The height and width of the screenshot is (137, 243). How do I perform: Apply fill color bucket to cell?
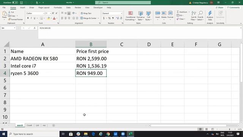(49, 18)
